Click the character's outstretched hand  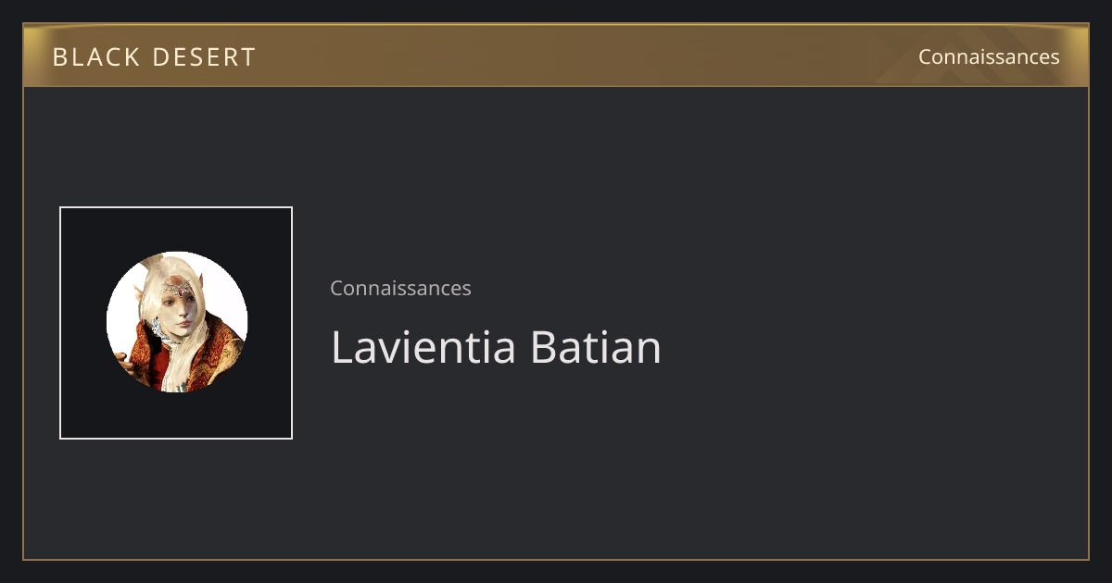125,362
